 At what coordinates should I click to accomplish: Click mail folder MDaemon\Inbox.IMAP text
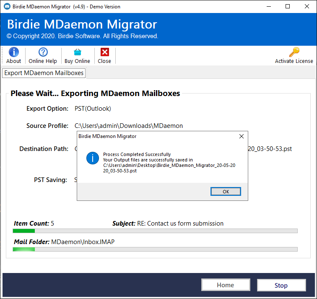(x=83, y=242)
